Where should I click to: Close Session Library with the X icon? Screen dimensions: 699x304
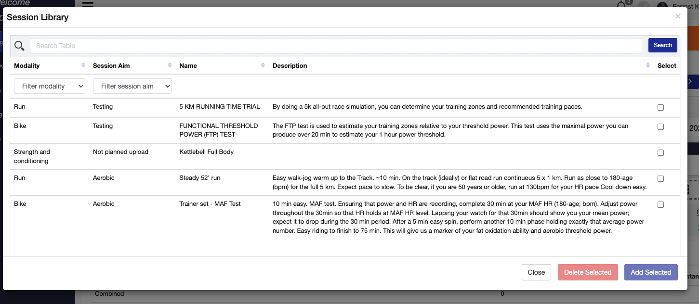click(x=678, y=16)
